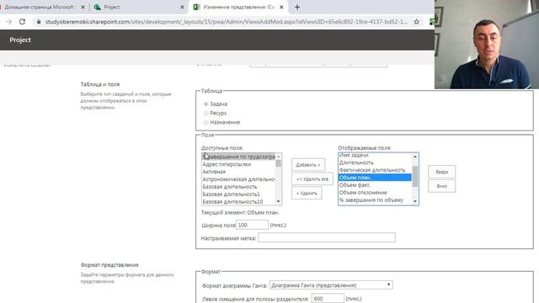Screen dimensions: 539x303
Task: Click the Ширина поля input field
Action: point(252,225)
